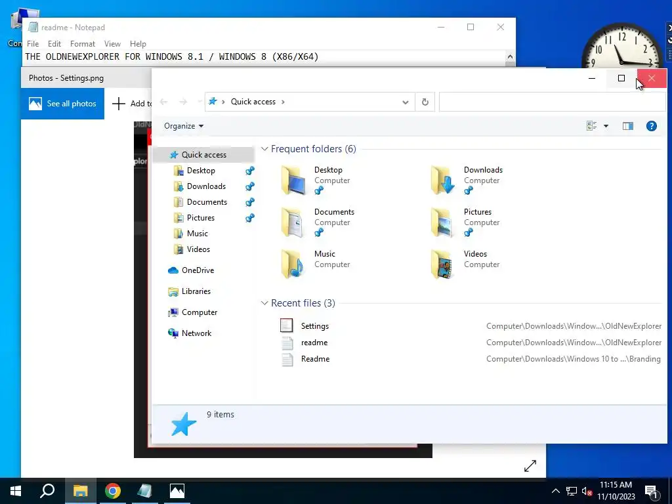
Task: Click the Help question mark icon
Action: pos(652,126)
